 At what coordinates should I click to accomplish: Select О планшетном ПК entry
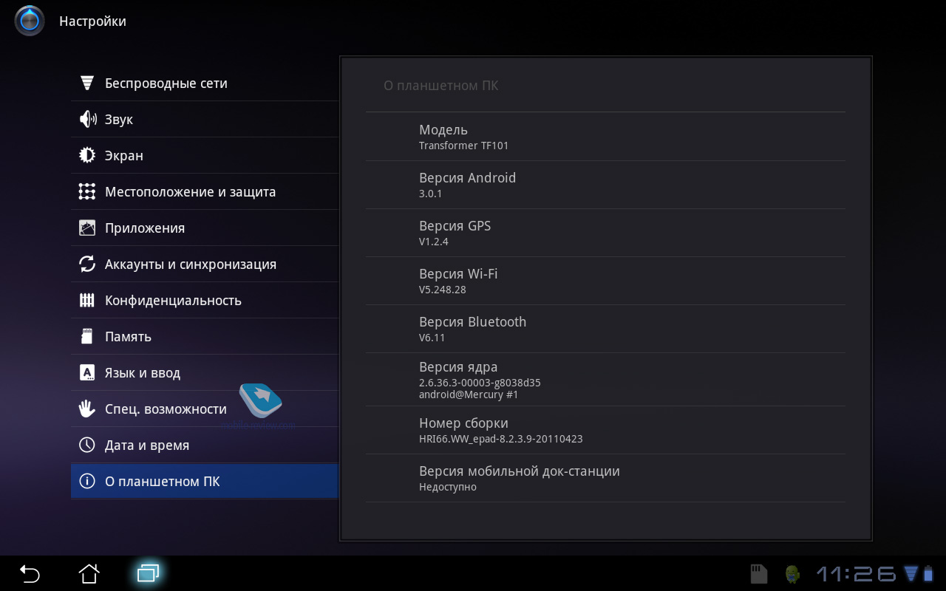(205, 481)
